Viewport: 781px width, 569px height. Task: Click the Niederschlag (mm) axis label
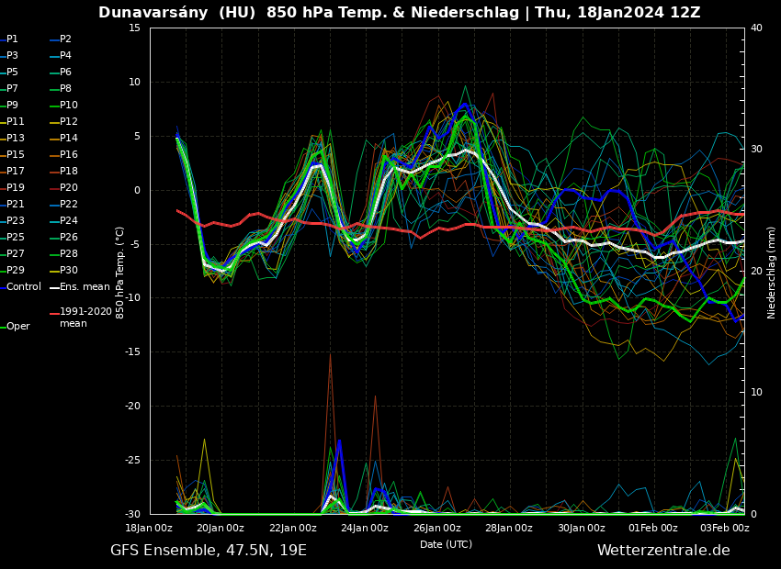tap(772, 273)
